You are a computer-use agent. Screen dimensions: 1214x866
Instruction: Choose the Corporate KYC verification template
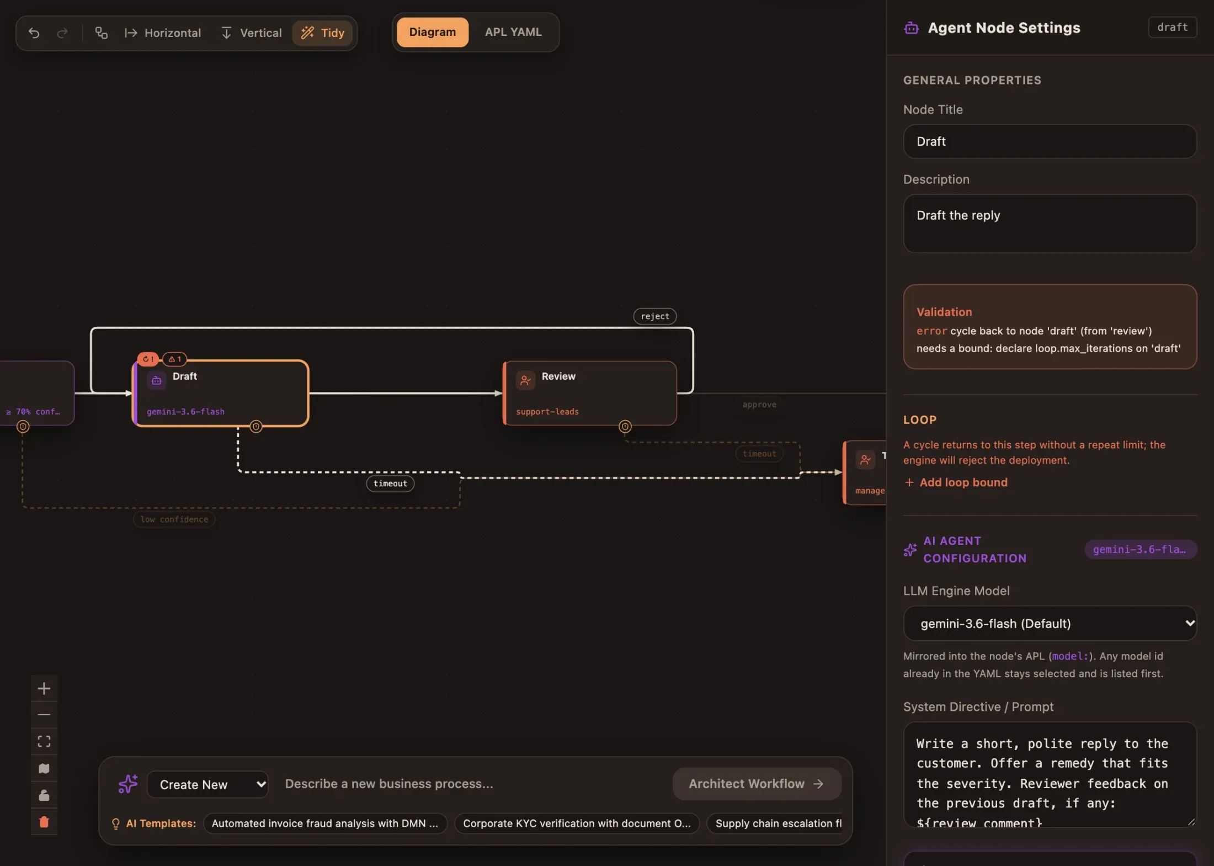pos(577,824)
